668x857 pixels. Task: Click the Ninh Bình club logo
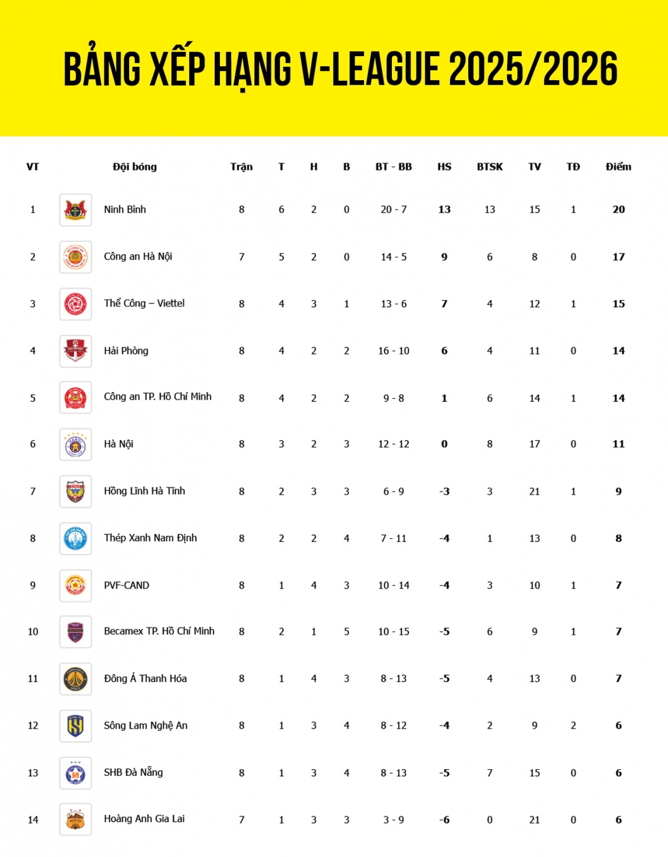pos(76,210)
